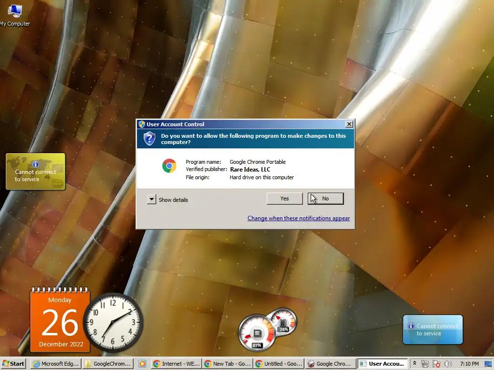Viewport: 494px width, 370px height.
Task: Show hidden tray icons chevron
Action: (x=414, y=363)
